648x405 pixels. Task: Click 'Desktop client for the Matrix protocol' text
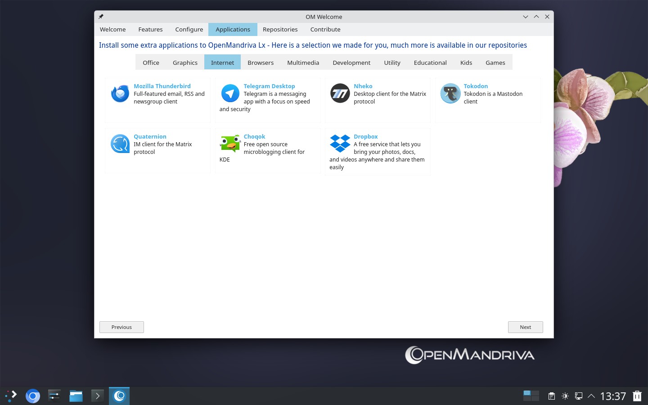390,98
